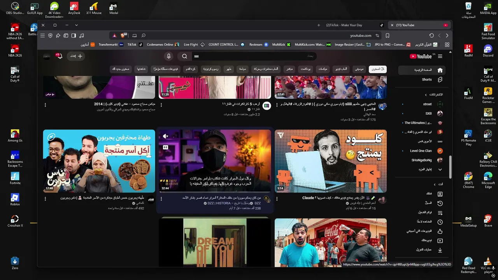The image size is (498, 280).
Task: Select the ألعاب فيديو filter chip
Action: click(342, 69)
